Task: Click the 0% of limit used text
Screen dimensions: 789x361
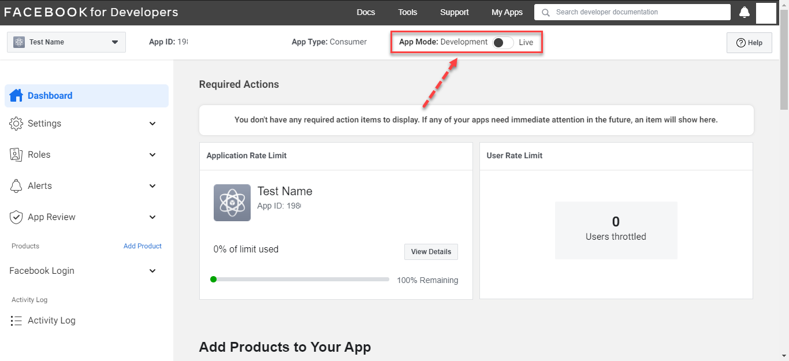Action: coord(246,250)
